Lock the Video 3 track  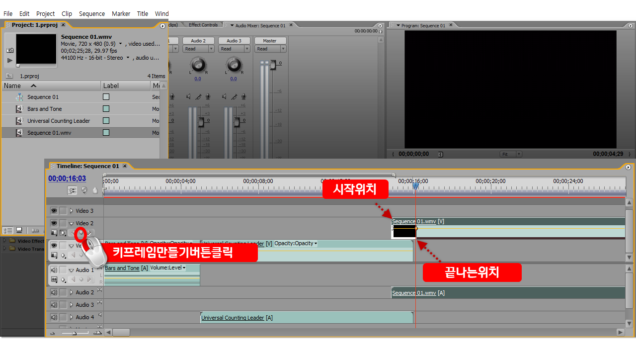click(63, 211)
